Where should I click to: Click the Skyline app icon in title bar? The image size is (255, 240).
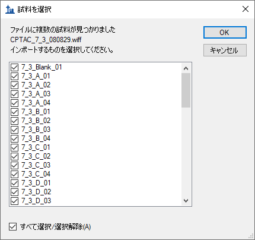[10, 10]
